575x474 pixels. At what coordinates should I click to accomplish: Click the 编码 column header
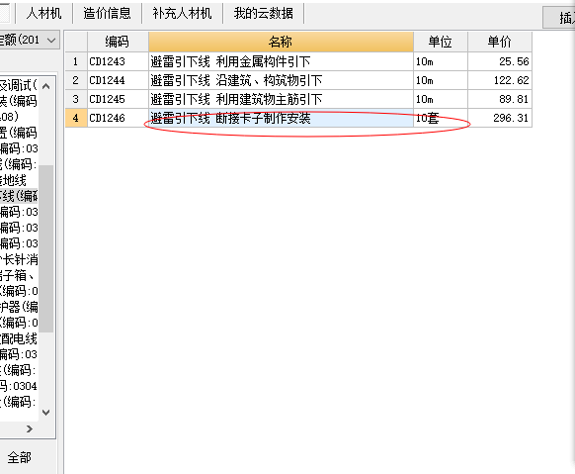118,42
